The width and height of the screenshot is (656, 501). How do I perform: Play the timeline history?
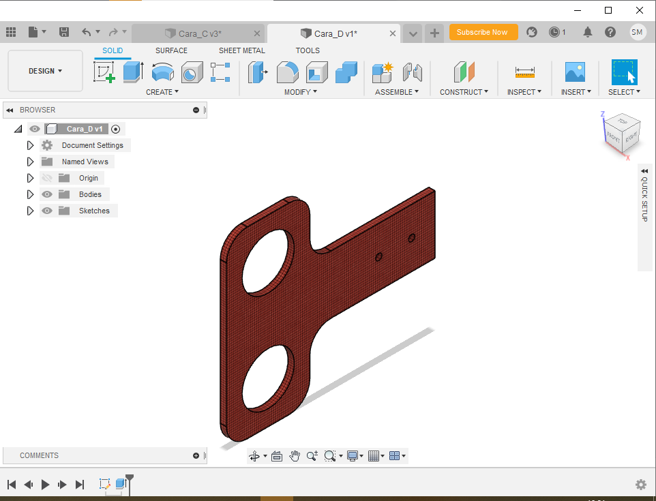point(45,484)
